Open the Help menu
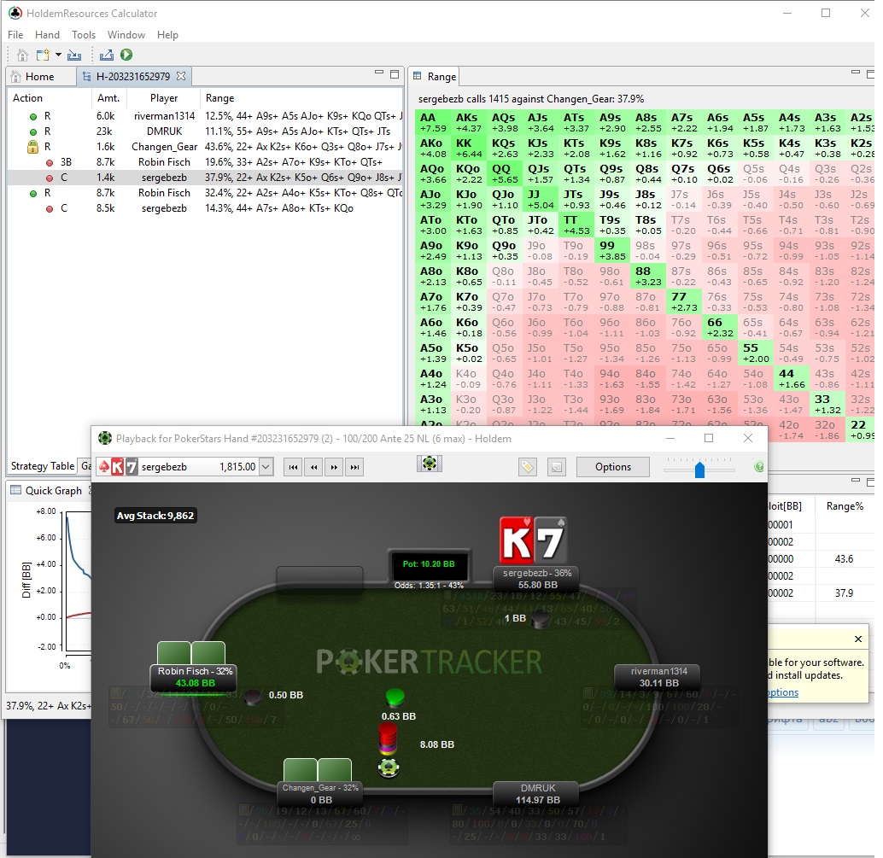This screenshot has width=883, height=858. tap(167, 35)
